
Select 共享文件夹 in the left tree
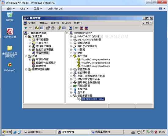point(42,43)
